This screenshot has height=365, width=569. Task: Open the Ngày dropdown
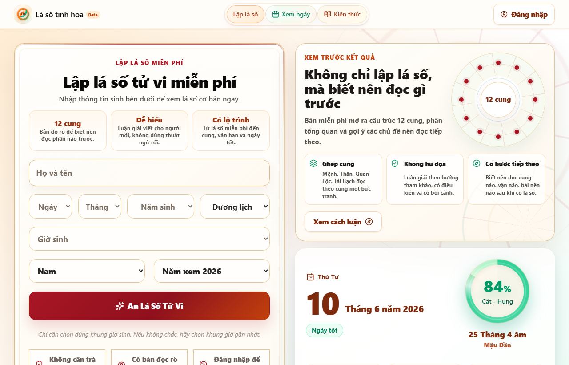(x=51, y=207)
